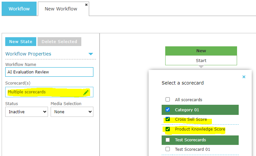Click the Category 01 group label

point(187,110)
